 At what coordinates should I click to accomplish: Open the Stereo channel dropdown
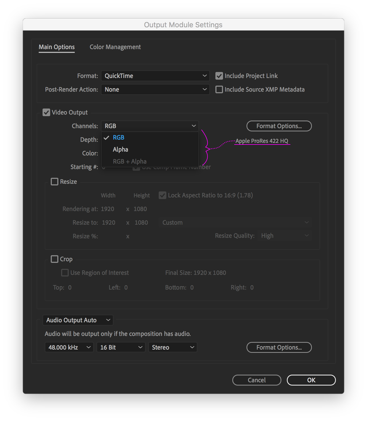click(172, 347)
